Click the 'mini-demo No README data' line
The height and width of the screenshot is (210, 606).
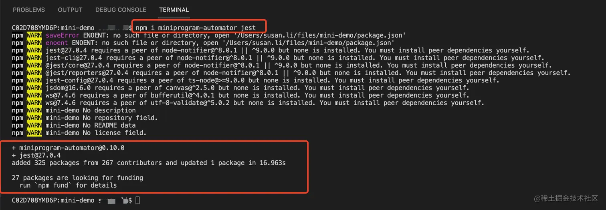91,125
